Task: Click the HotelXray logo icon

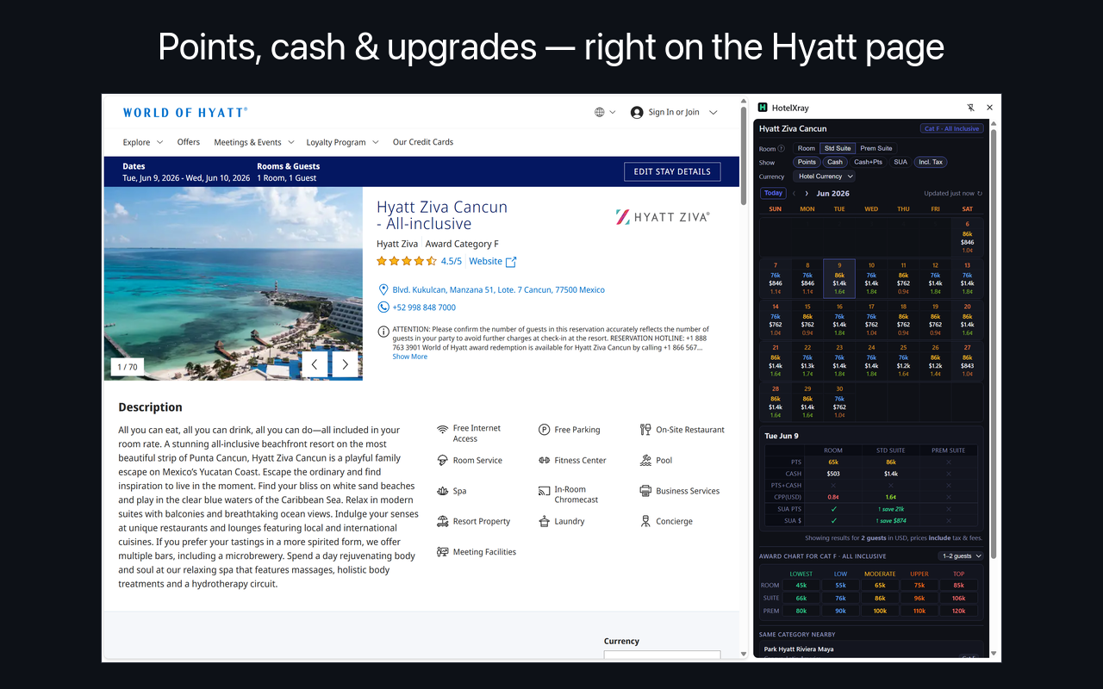Action: tap(763, 108)
